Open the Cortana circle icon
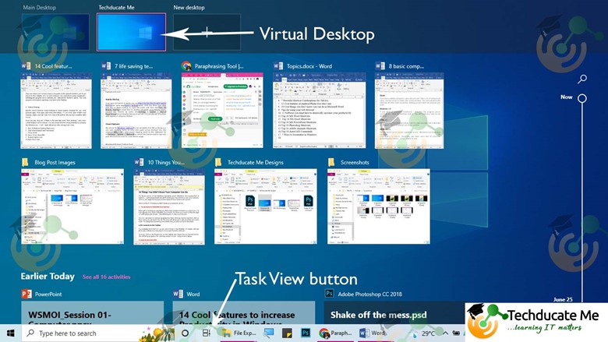The image size is (608, 342). click(x=186, y=333)
